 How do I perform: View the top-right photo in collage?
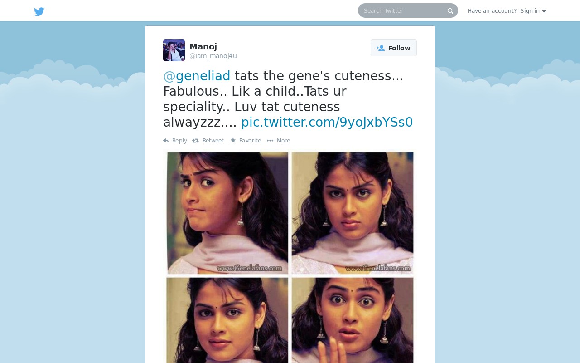(353, 213)
